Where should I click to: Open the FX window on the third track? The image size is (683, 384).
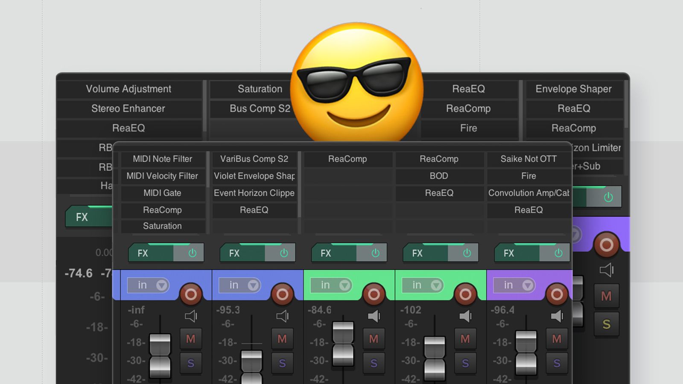pos(327,253)
